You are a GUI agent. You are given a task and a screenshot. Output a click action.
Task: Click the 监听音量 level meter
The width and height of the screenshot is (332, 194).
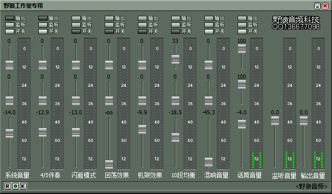(x=290, y=104)
